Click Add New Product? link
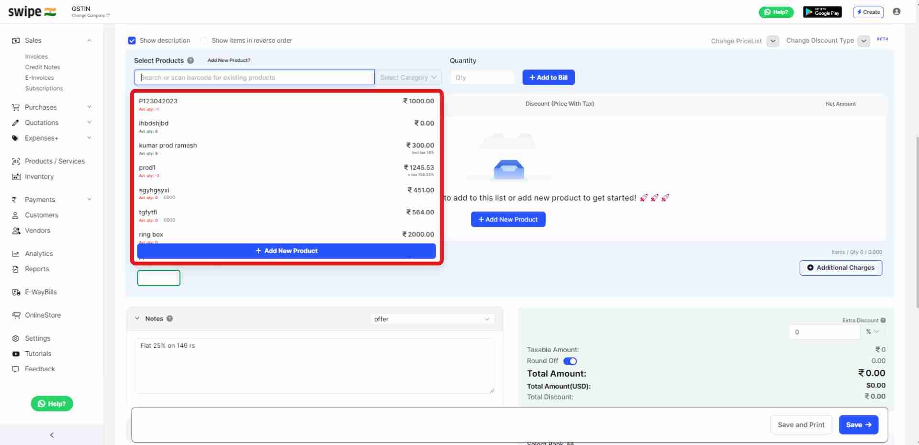The height and width of the screenshot is (445, 919). point(229,60)
